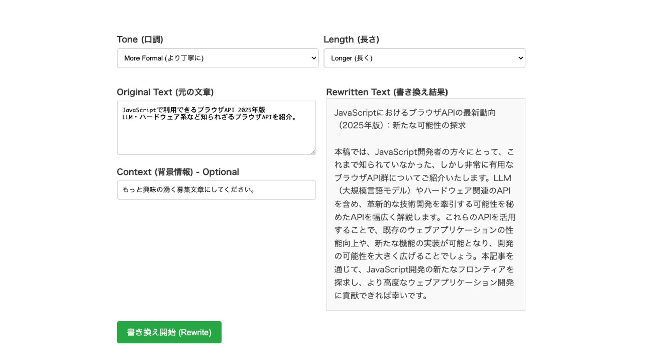Click the rewritten title line starting JavaScriptにおける
Screen dimensions: 647x364
point(414,113)
